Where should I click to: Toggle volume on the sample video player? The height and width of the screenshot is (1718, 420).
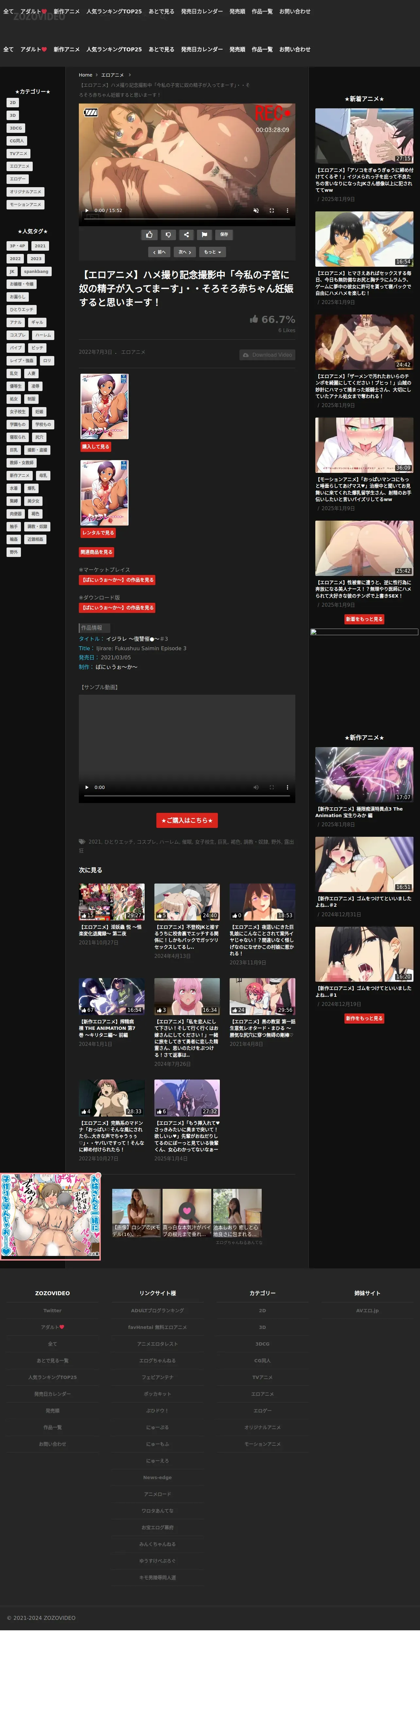point(255,787)
